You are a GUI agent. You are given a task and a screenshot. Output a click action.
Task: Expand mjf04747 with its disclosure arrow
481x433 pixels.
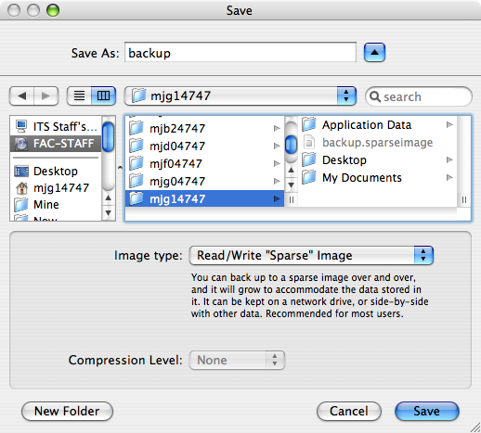277,163
